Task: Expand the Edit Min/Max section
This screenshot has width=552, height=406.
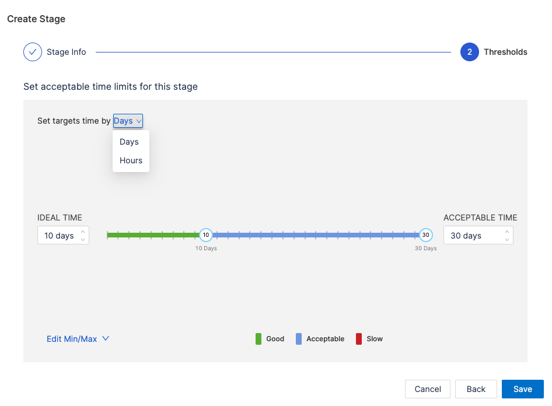Action: pos(78,339)
